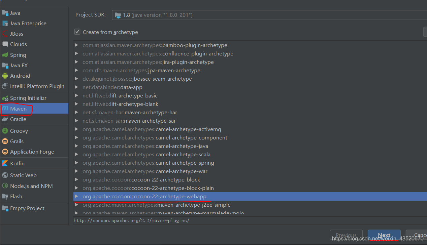Expand cocoon-22-archetype-webapp node
This screenshot has width=427, height=245.
coord(76,196)
